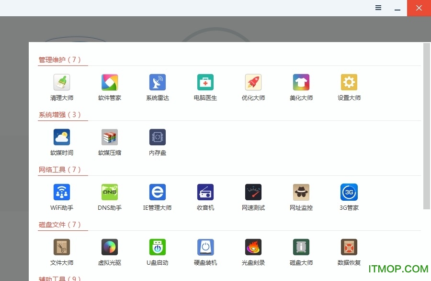Launch the U盘启动 USB boot tool
The height and width of the screenshot is (281, 431).
click(x=157, y=251)
